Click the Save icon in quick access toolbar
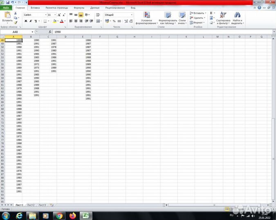The height and width of the screenshot is (220, 276). click(x=7, y=2)
